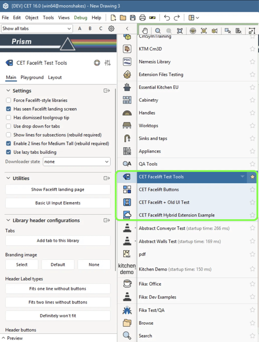
Task: Click Basic UI Input Elements button
Action: (x=58, y=203)
